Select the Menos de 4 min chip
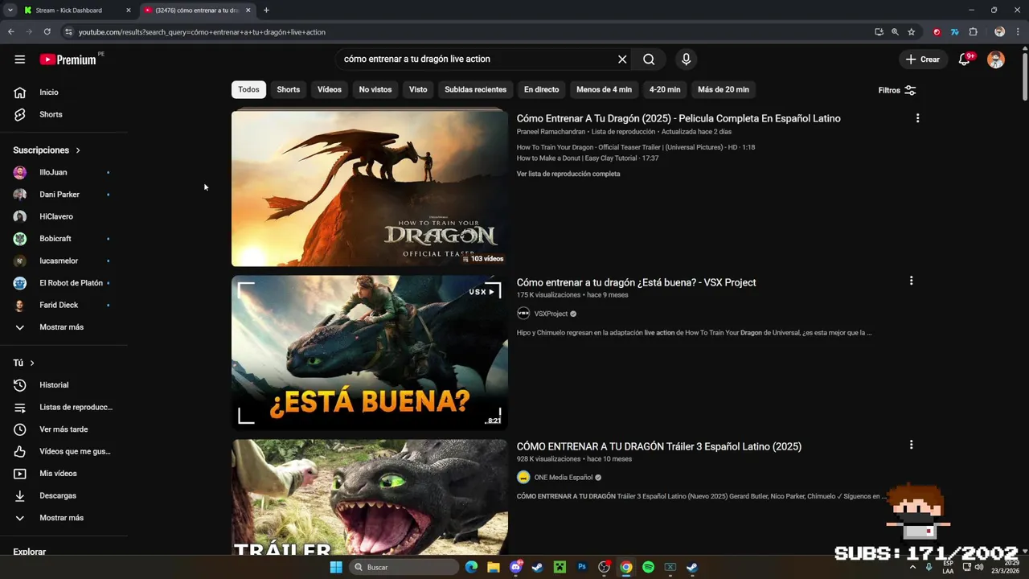The image size is (1029, 579). click(604, 89)
